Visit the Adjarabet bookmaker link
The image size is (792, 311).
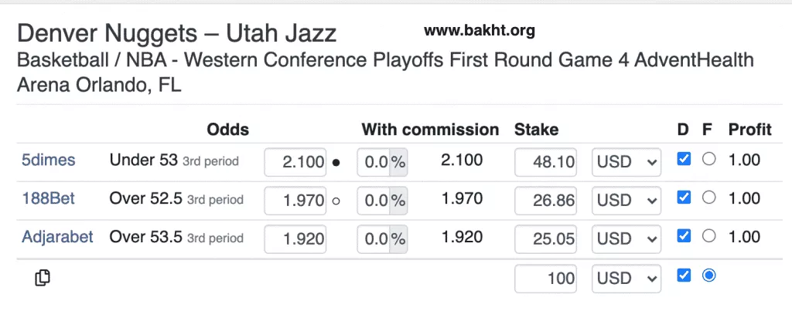(x=57, y=237)
